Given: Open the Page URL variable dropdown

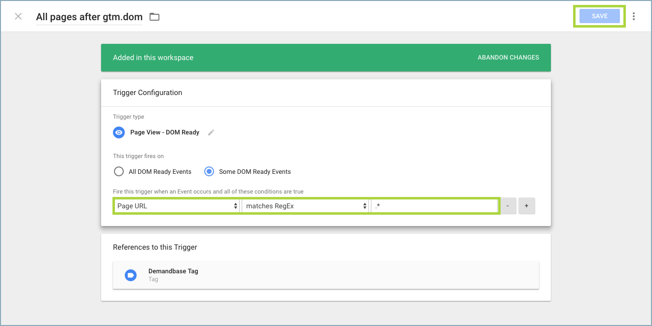Looking at the screenshot, I should (x=177, y=206).
